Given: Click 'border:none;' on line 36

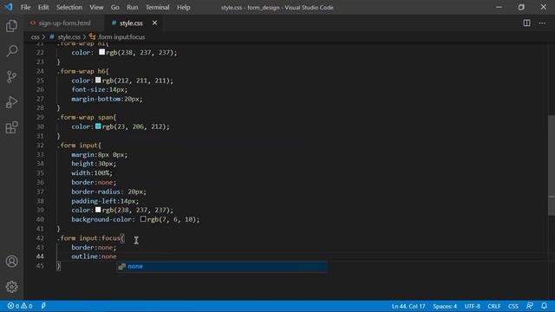Looking at the screenshot, I should click(x=94, y=182).
